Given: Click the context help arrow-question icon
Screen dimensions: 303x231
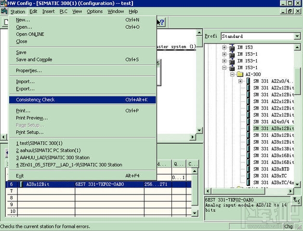Looking at the screenshot, I should (160, 23).
